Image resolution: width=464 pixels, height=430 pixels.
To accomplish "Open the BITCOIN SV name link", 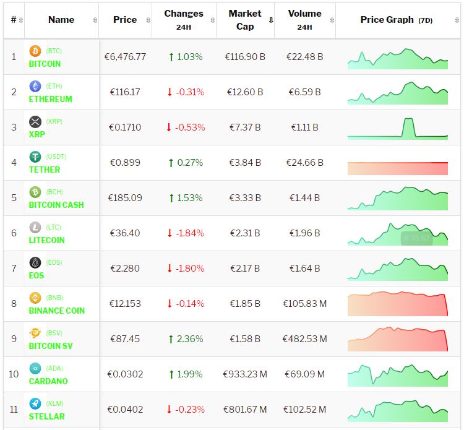I will (51, 346).
